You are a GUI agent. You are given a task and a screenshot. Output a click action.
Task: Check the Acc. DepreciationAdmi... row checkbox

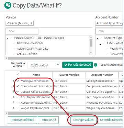pyautogui.click(x=18, y=97)
